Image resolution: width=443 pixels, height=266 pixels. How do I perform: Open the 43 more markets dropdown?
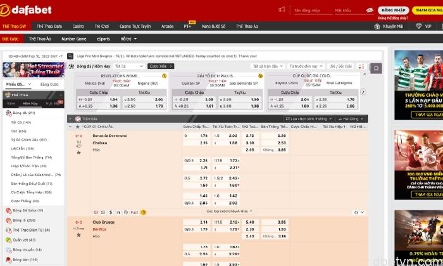[x=359, y=212]
